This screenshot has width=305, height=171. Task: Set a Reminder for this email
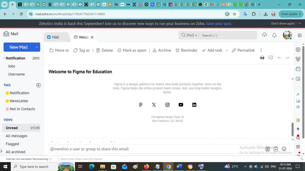pos(187,50)
